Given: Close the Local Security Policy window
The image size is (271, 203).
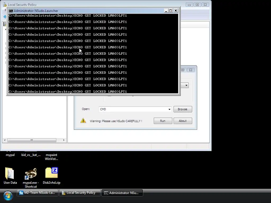Looking at the screenshot, I should click(205, 5).
